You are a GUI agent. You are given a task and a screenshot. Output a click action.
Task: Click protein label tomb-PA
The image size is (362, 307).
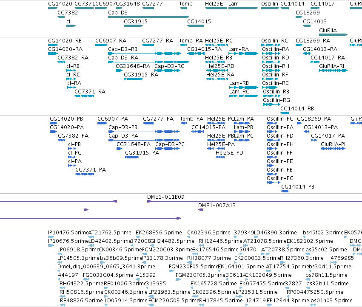[x=192, y=119]
